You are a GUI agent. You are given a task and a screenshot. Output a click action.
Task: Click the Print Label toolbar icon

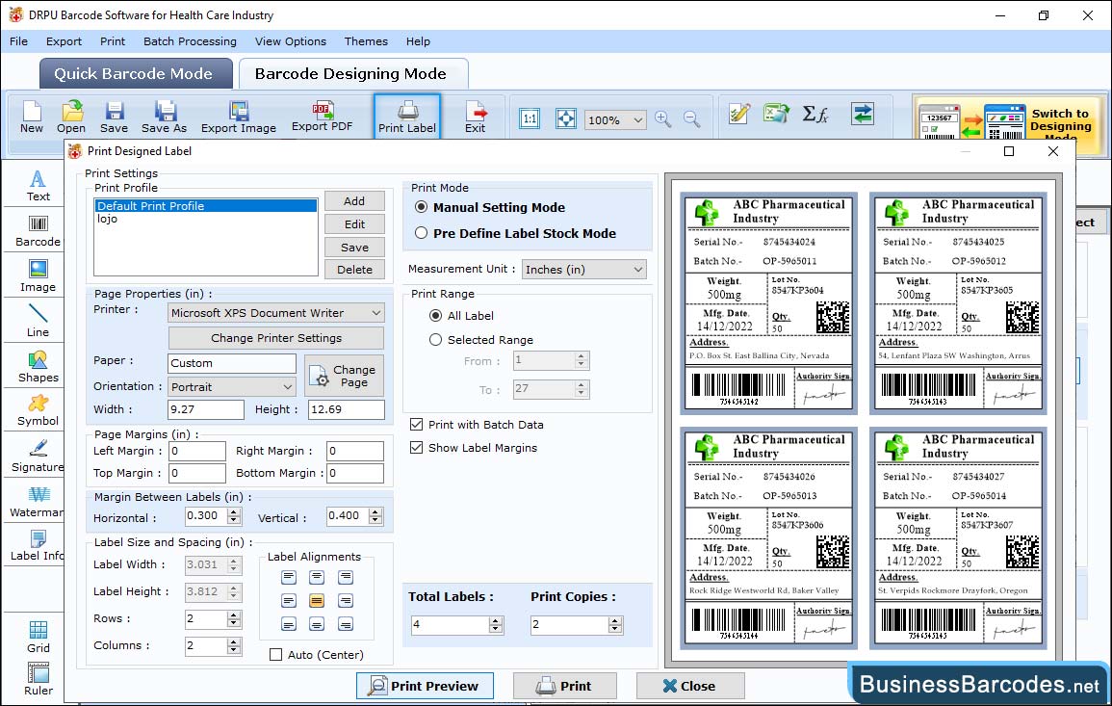point(407,118)
